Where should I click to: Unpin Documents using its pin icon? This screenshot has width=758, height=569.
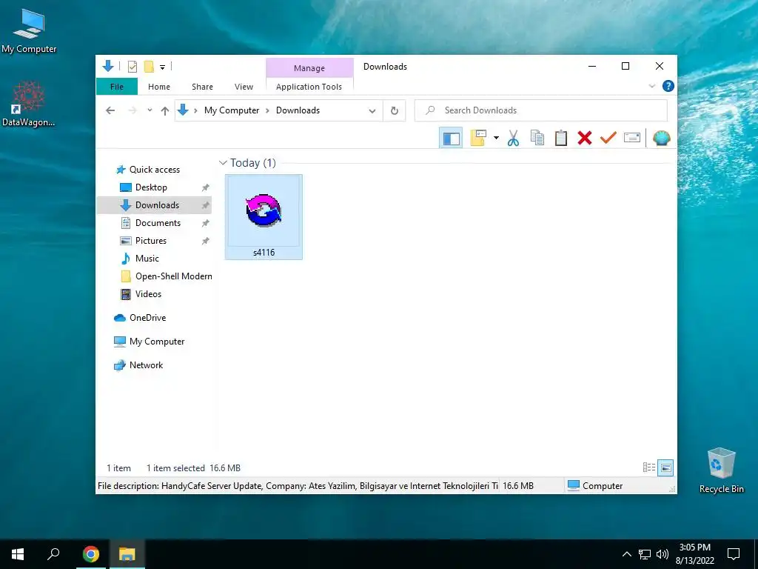tap(206, 223)
